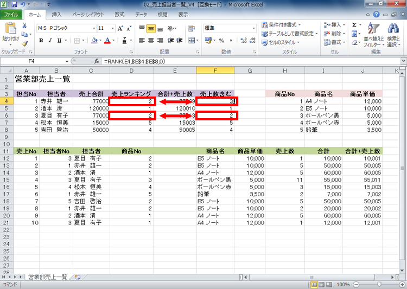Switch to the 数式 tab
Viewport: 407px width, 289px height.
pyautogui.click(x=119, y=15)
